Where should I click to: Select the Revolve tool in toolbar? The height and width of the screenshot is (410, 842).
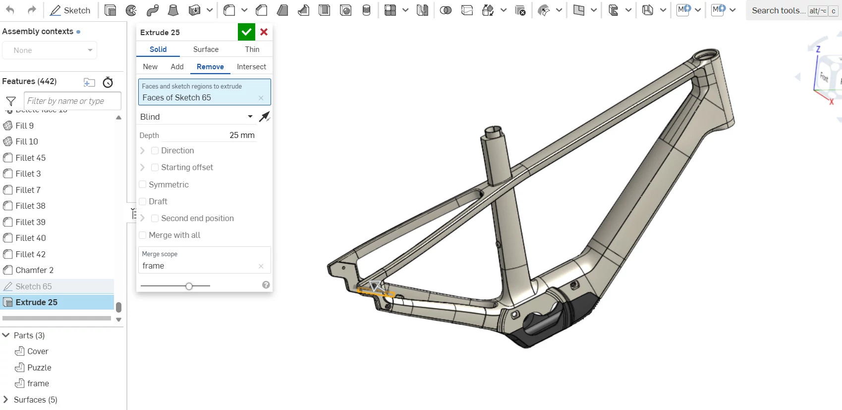click(131, 10)
